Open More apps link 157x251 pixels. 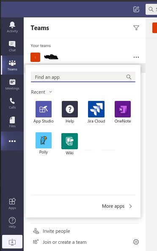point(113,206)
